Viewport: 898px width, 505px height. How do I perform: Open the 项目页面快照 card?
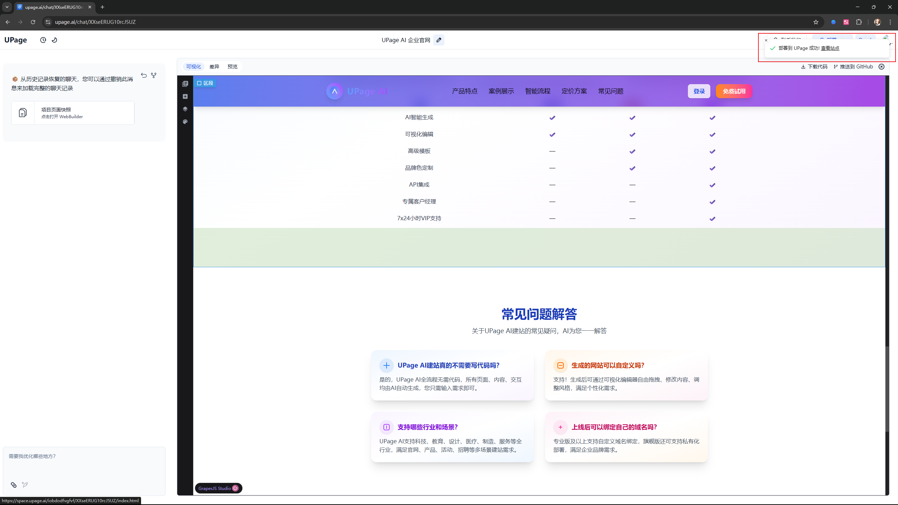pos(73,113)
